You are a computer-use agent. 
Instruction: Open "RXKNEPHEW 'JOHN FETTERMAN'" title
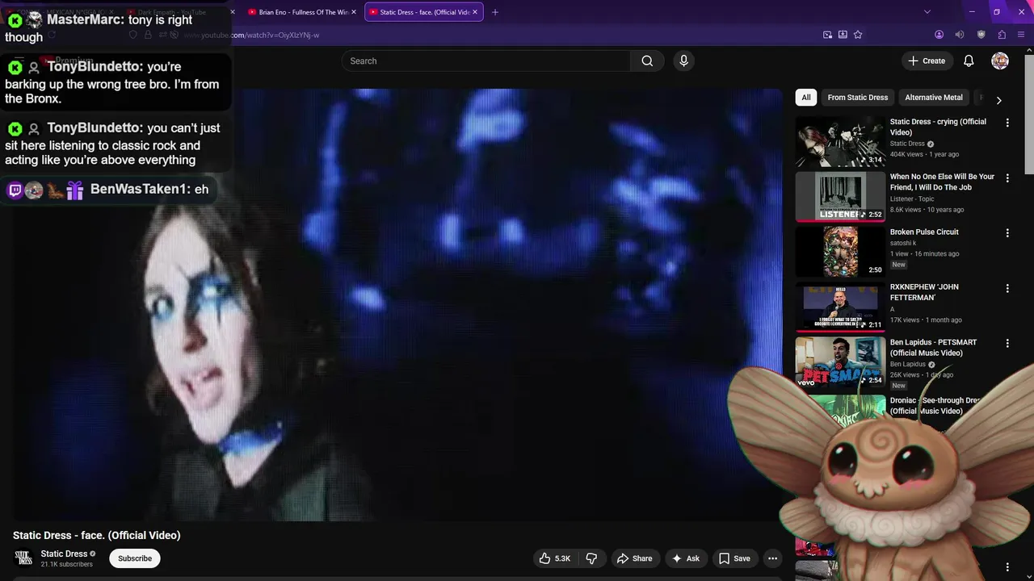coord(924,292)
